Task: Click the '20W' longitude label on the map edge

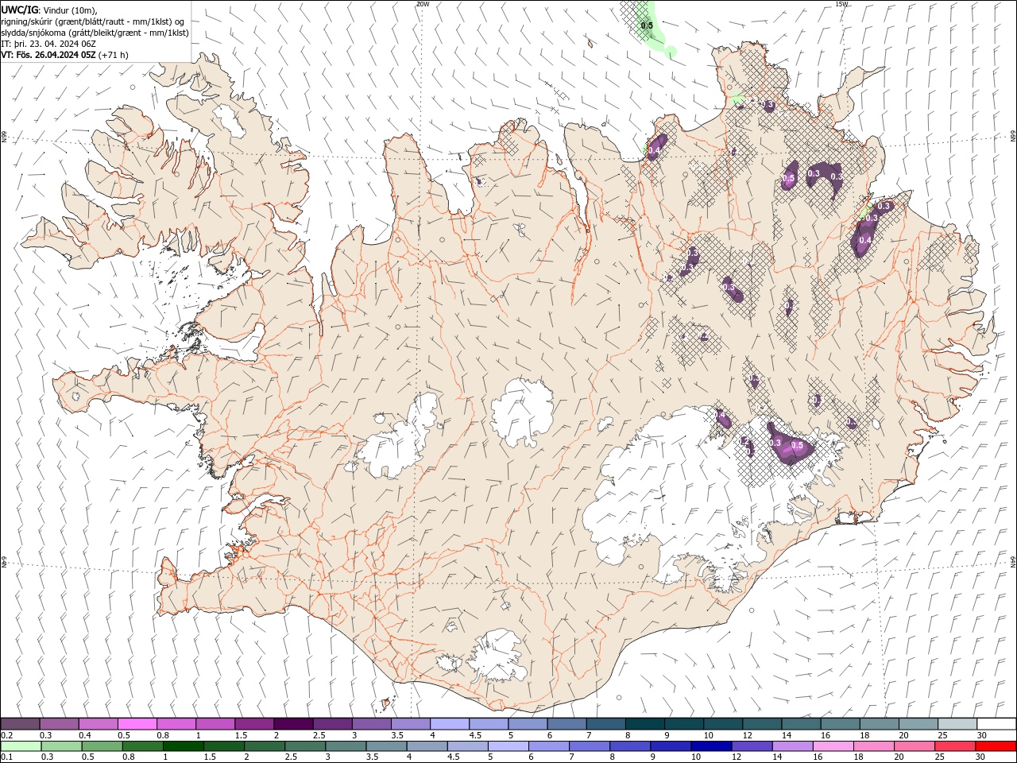Action: coord(423,4)
